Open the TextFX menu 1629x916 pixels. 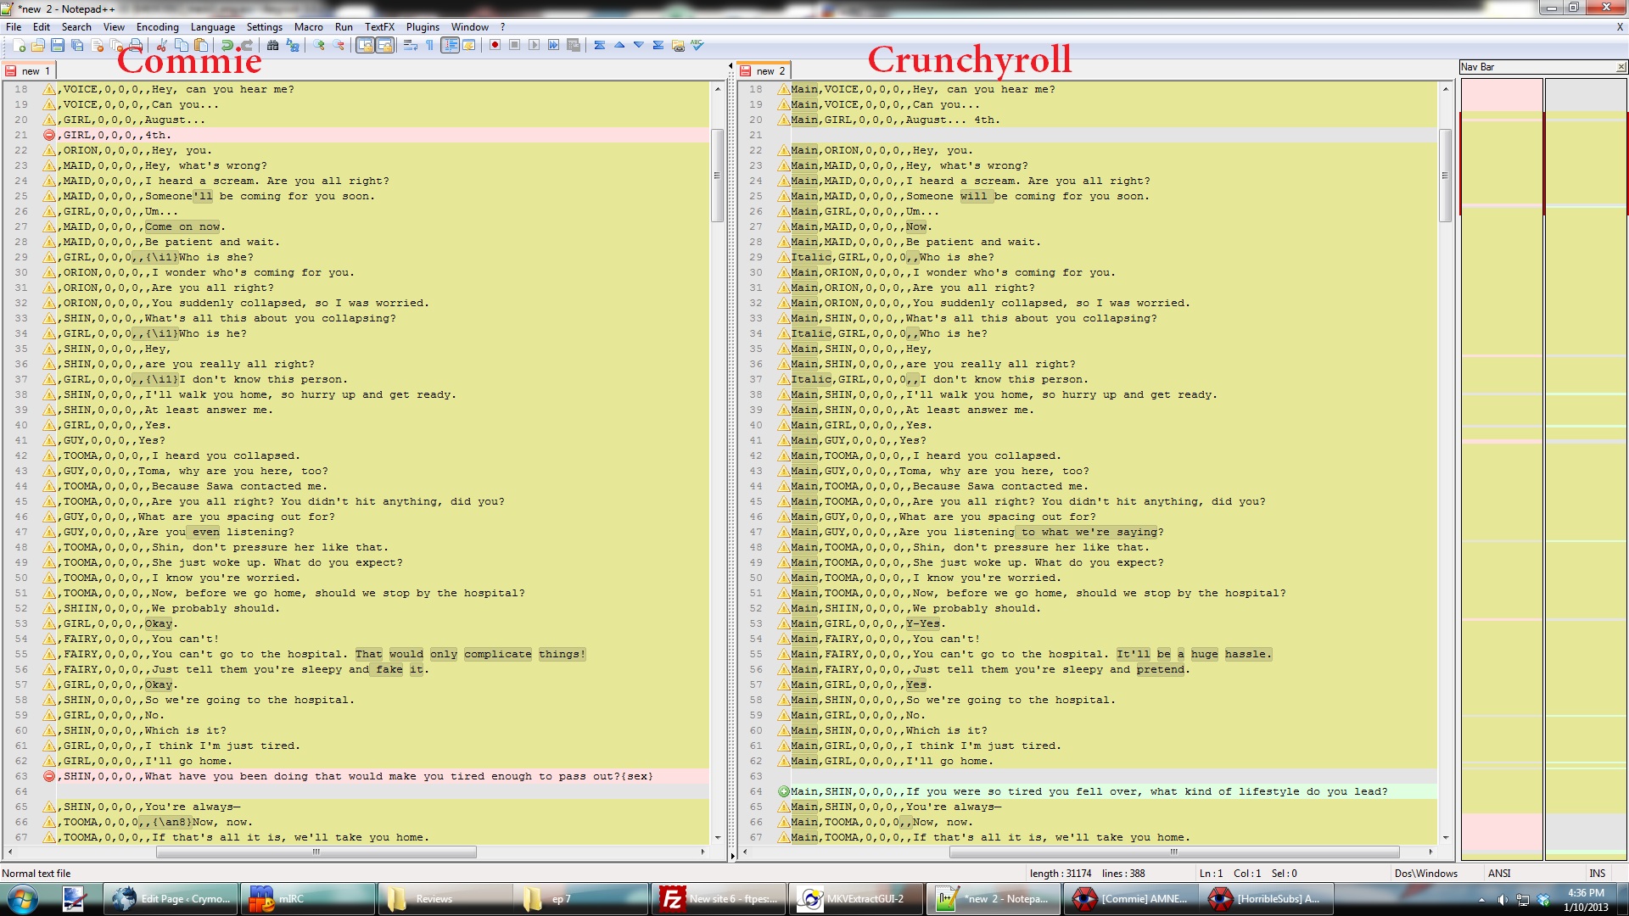tap(379, 27)
